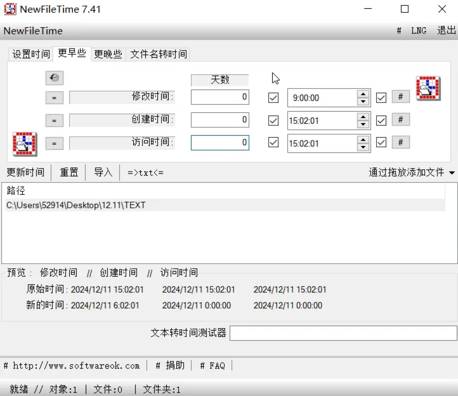Toggle the checkbox left of 9:00:00 time
The image size is (458, 396).
(x=274, y=98)
